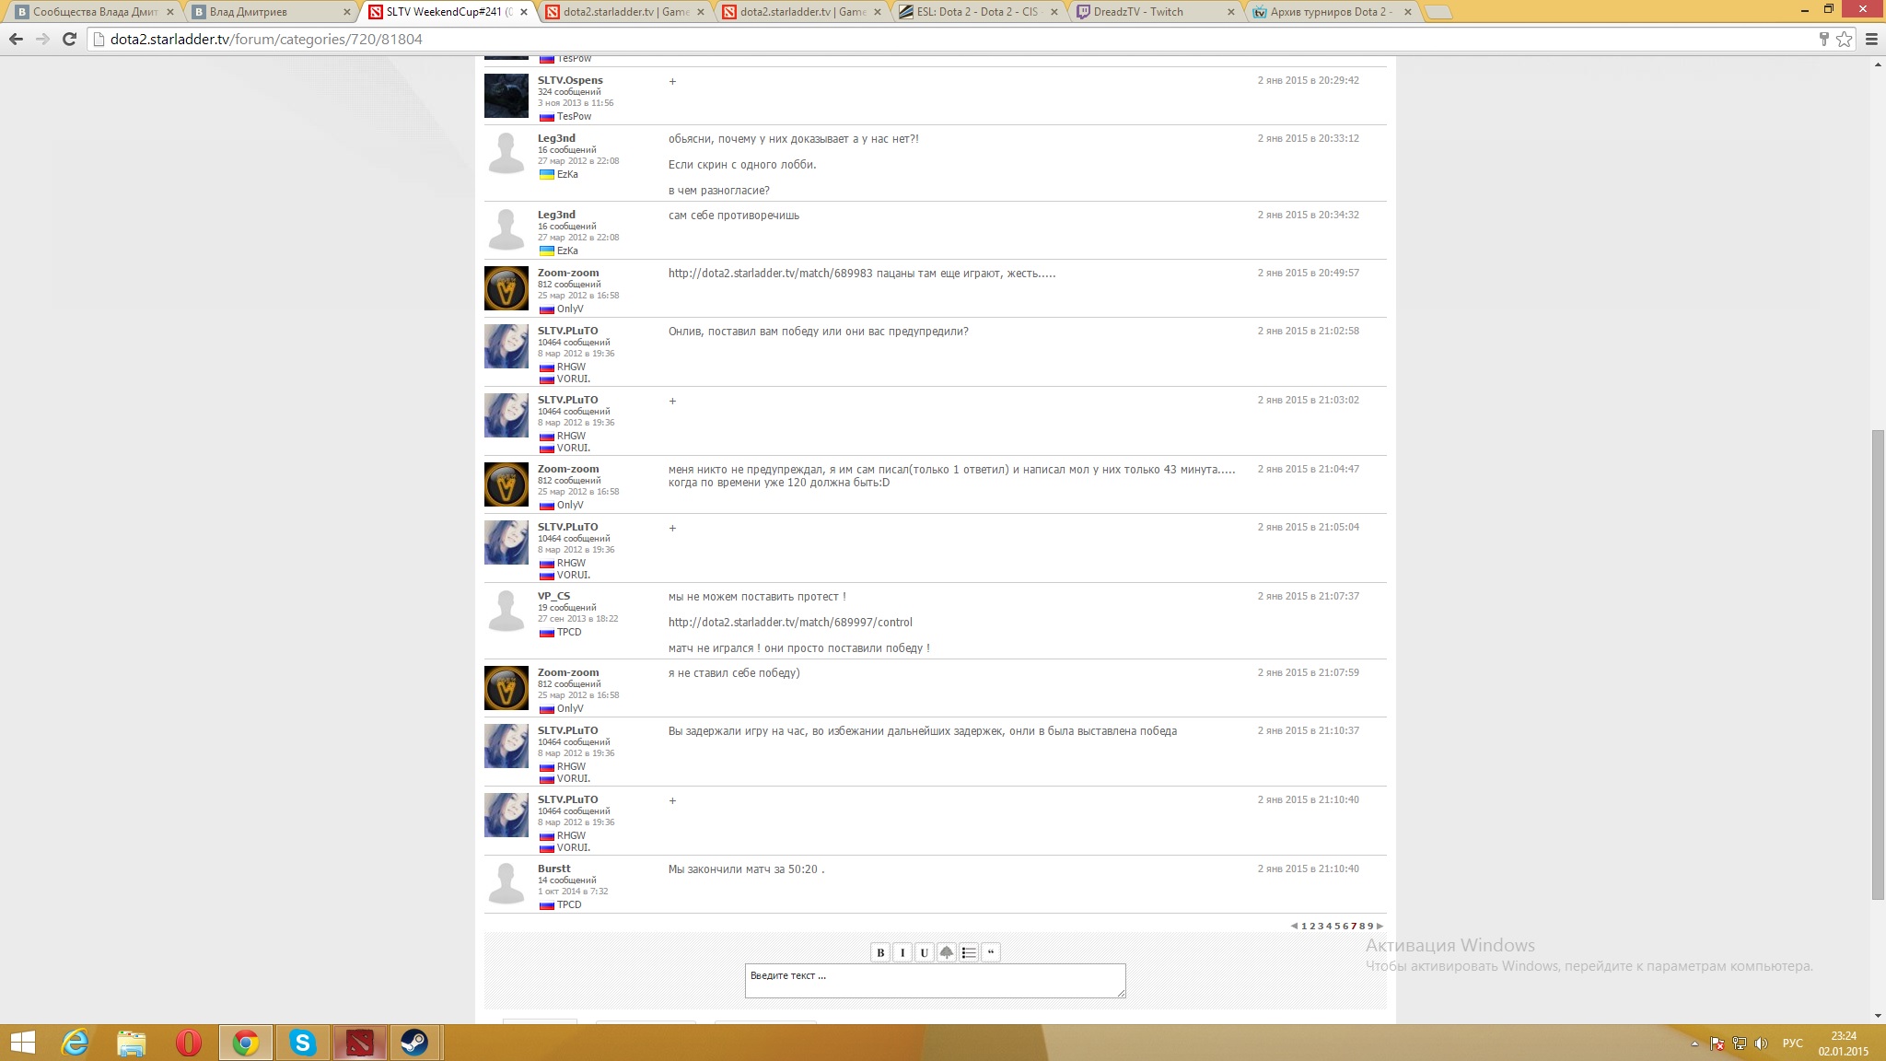This screenshot has height=1061, width=1886.
Task: Click the insert image tree icon
Action: 947,953
